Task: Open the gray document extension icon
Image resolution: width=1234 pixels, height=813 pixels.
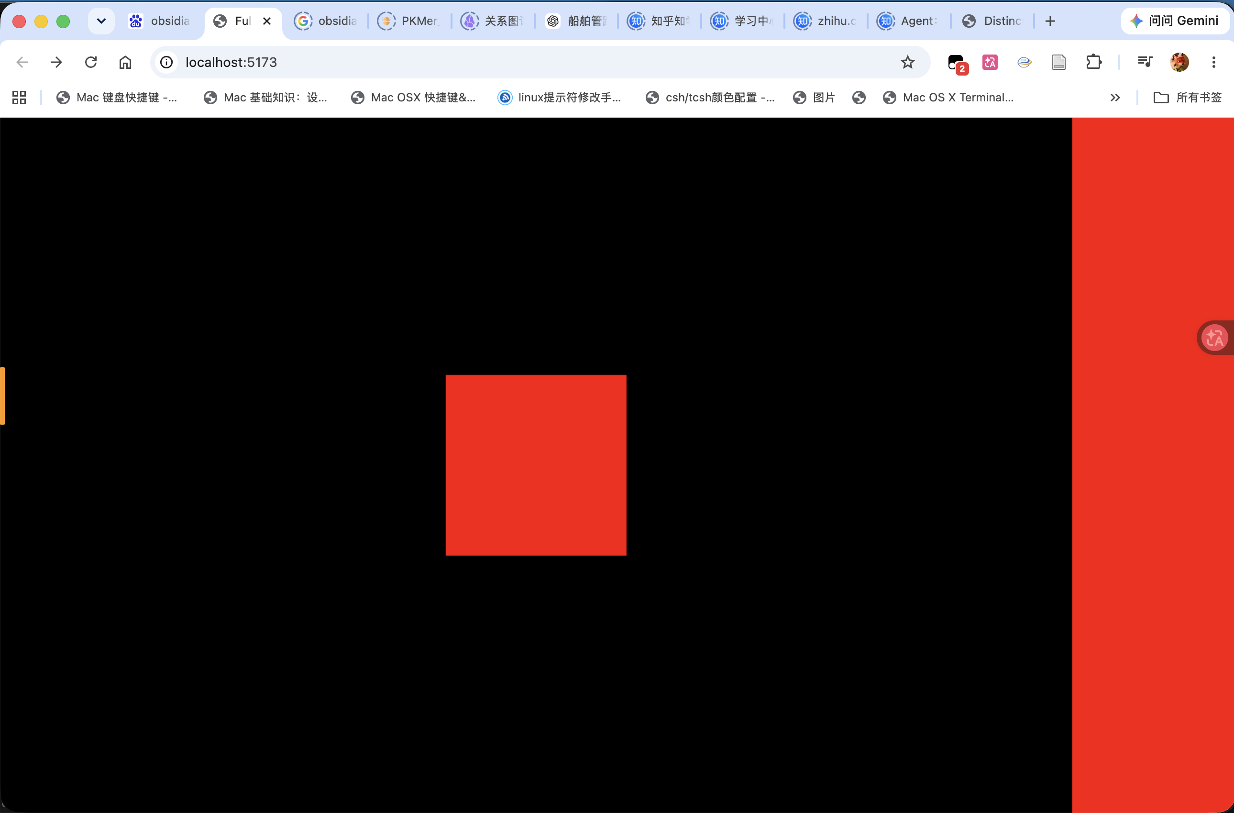Action: [x=1059, y=62]
